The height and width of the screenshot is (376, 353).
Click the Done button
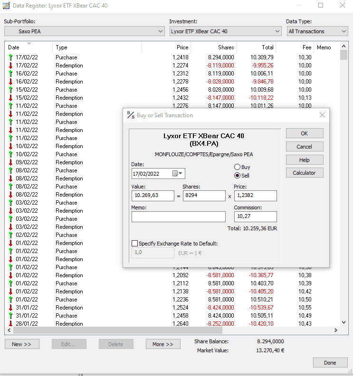[x=330, y=363]
